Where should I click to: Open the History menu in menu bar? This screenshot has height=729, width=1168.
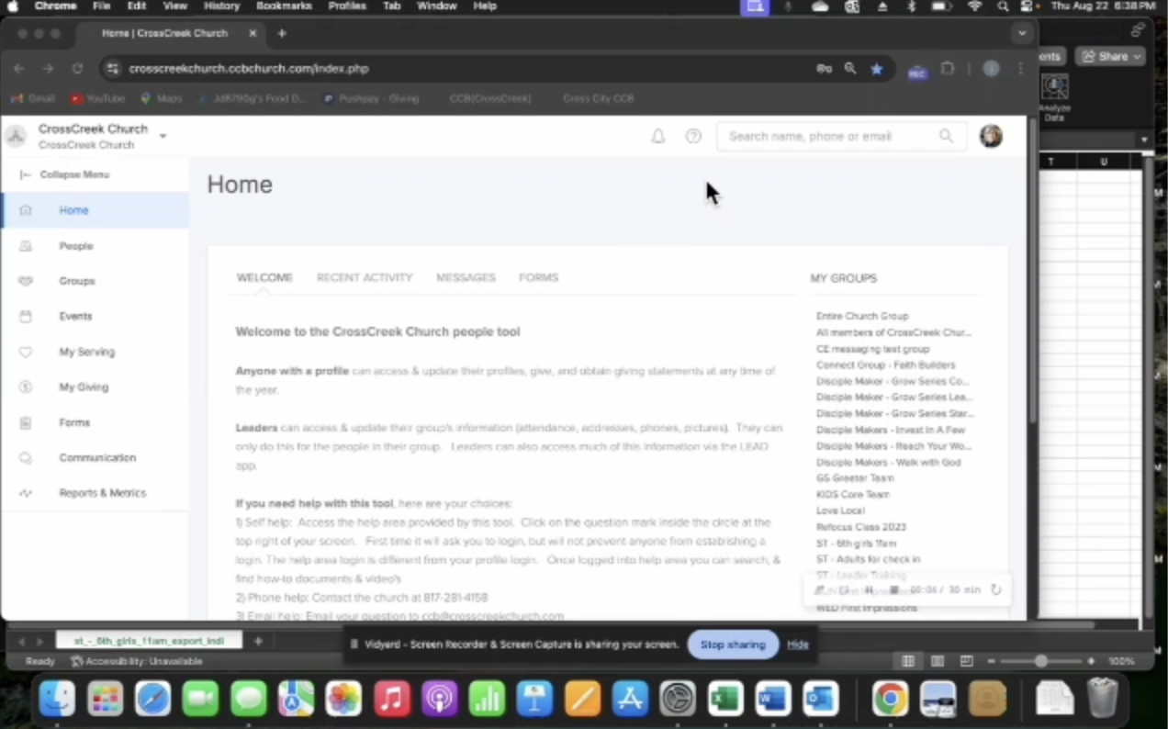221,6
